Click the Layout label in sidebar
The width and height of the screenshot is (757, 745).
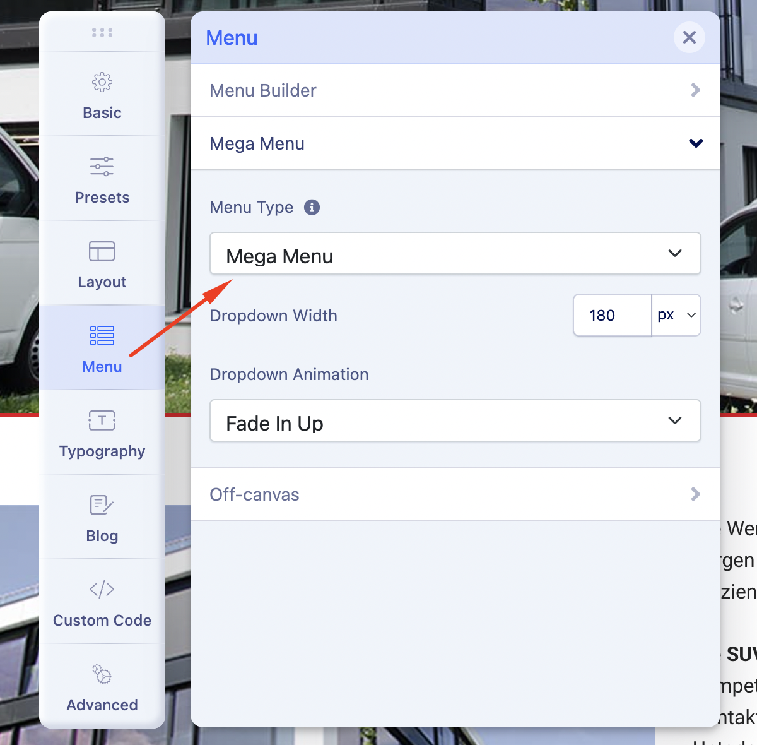[x=102, y=282]
